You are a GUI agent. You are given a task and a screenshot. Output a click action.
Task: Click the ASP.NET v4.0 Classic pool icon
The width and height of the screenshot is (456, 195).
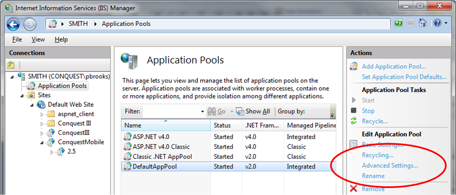tap(128, 147)
